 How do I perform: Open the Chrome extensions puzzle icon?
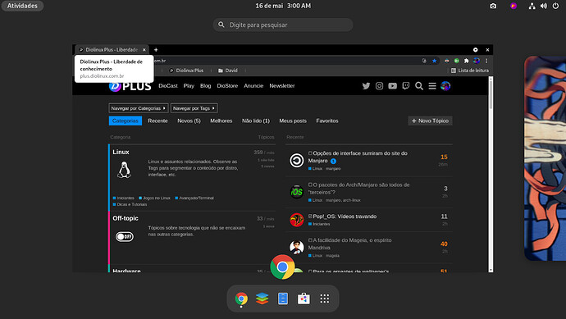click(467, 61)
